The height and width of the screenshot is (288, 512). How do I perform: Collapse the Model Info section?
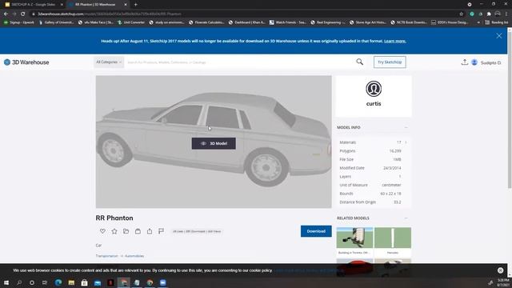[406, 127]
